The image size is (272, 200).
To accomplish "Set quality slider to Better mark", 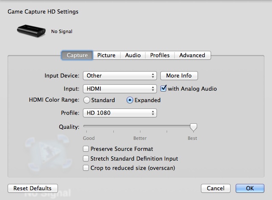I will (x=140, y=126).
